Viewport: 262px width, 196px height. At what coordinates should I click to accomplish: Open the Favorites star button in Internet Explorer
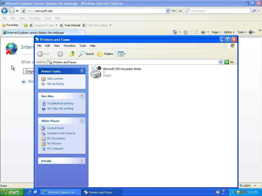pos(10,25)
